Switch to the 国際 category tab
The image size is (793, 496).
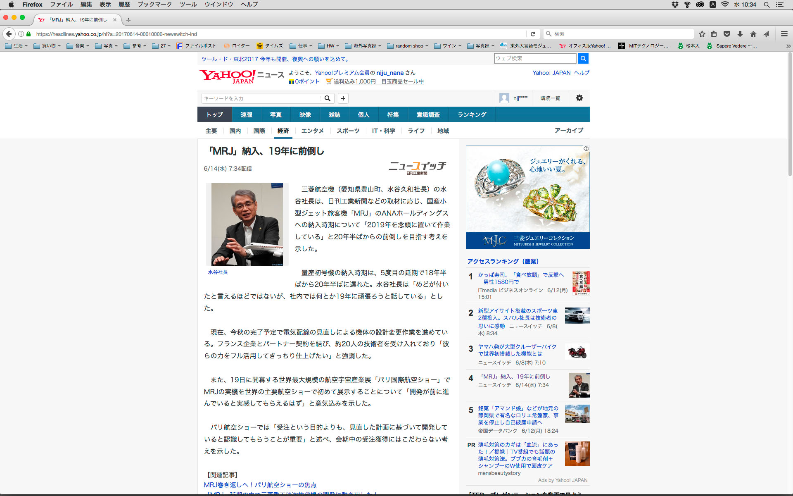(x=259, y=131)
